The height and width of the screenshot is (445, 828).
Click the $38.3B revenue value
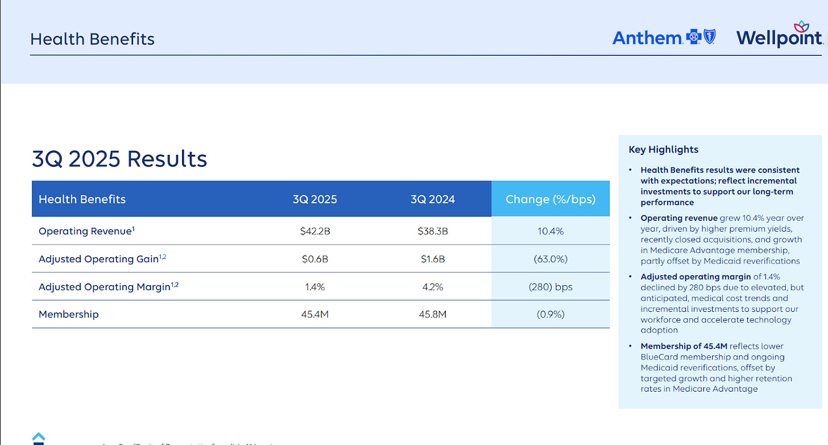pos(433,232)
